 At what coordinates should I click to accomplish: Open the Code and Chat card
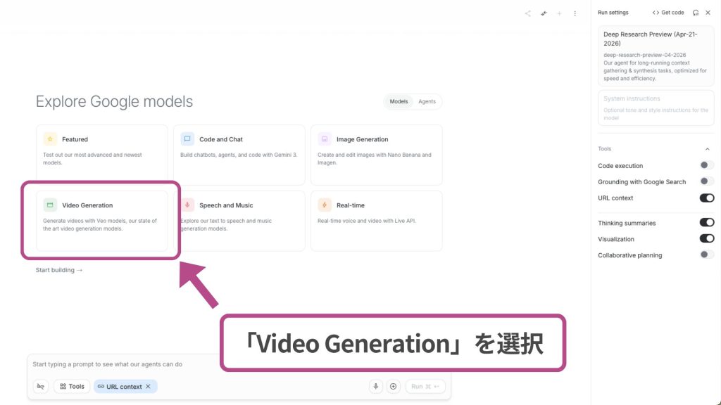pos(239,155)
